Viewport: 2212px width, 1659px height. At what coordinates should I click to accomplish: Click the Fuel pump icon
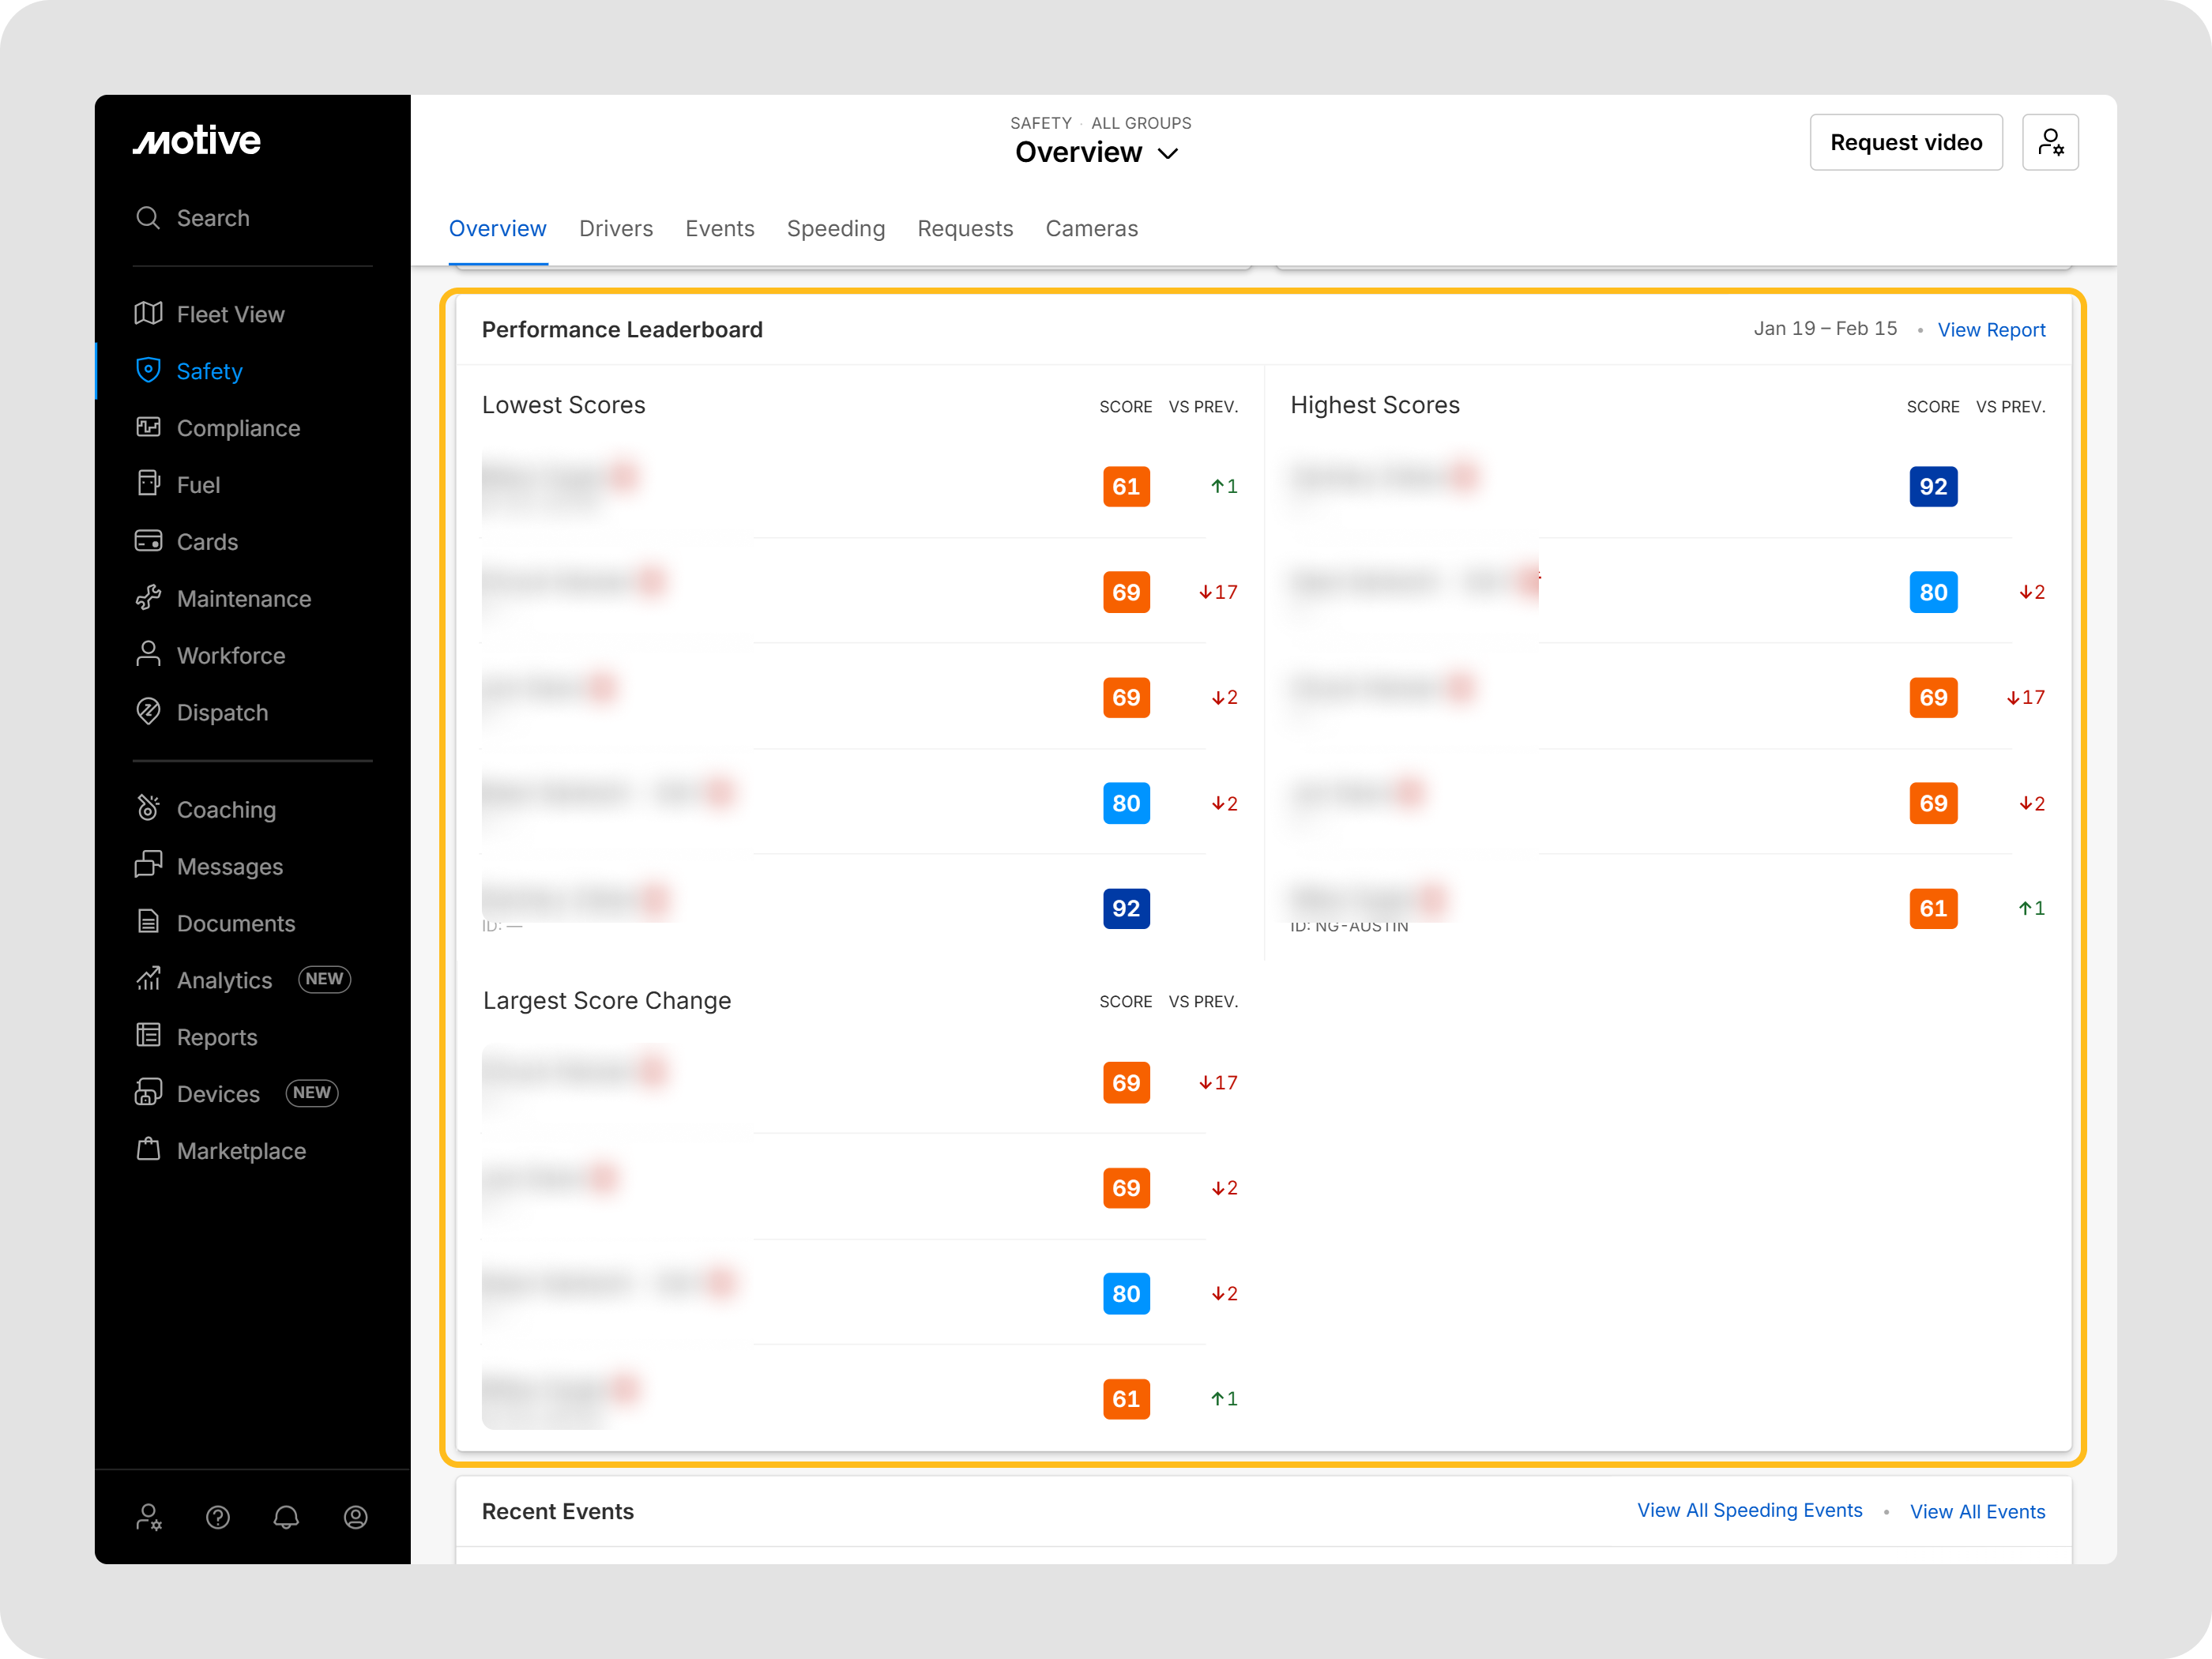coord(148,484)
